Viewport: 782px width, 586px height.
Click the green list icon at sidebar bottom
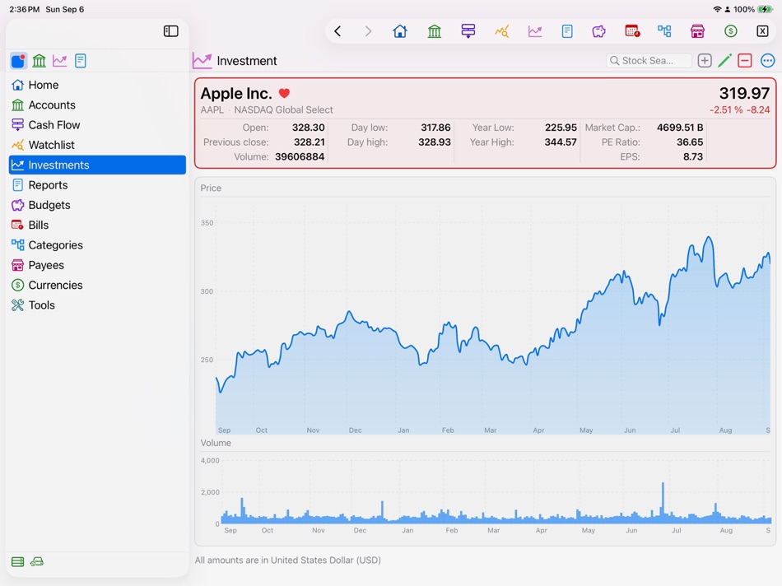17,562
